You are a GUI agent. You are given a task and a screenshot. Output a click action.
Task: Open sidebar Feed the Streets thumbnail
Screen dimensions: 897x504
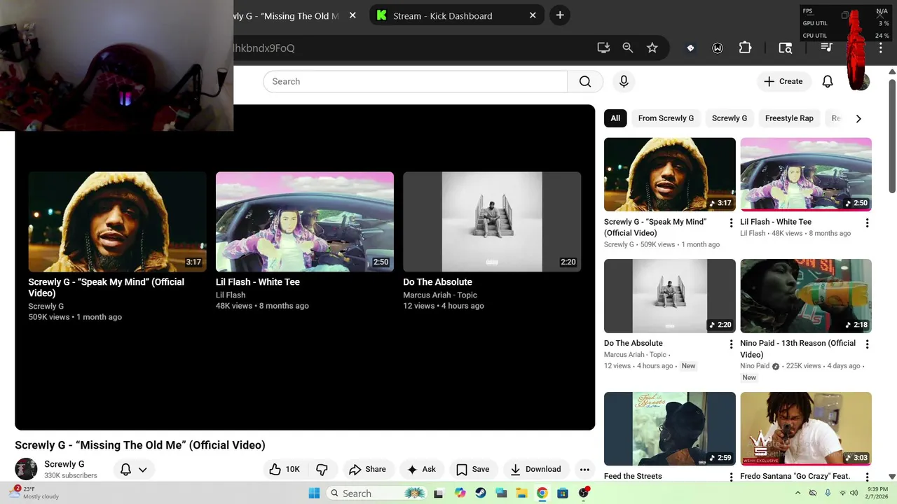coord(670,429)
